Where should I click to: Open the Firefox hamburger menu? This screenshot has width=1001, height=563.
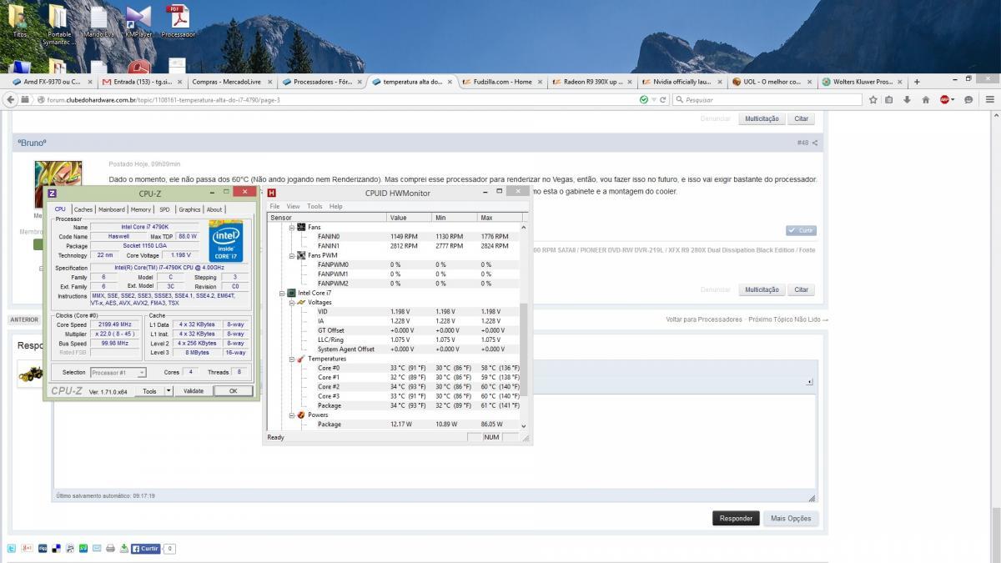(989, 99)
